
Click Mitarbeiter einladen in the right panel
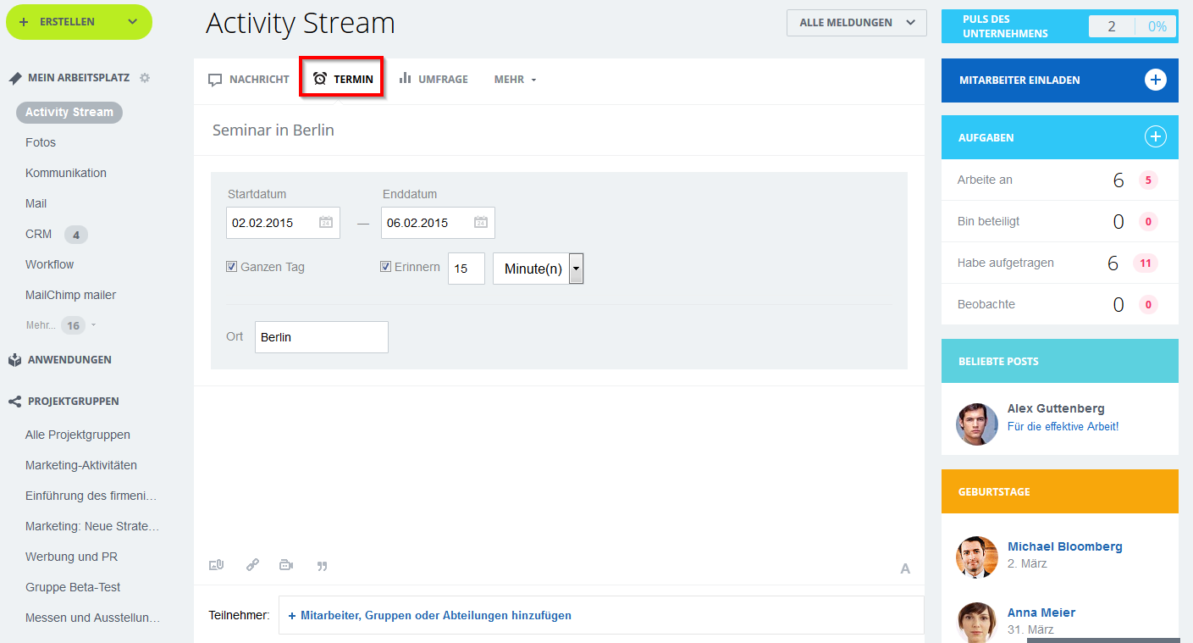[1059, 80]
